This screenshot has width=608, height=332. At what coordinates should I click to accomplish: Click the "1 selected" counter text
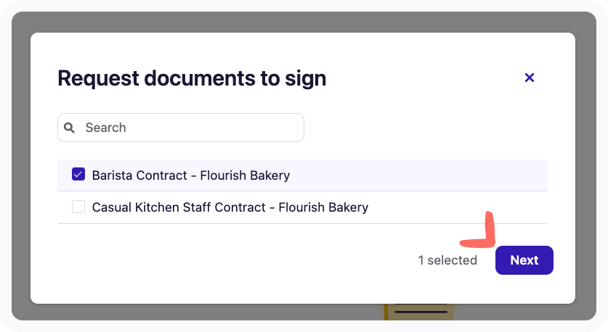tap(447, 260)
